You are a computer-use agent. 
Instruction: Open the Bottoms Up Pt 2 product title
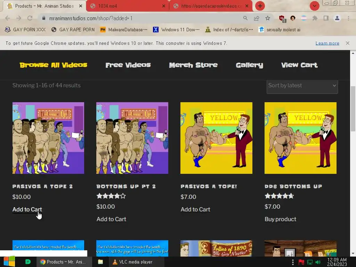126,186
